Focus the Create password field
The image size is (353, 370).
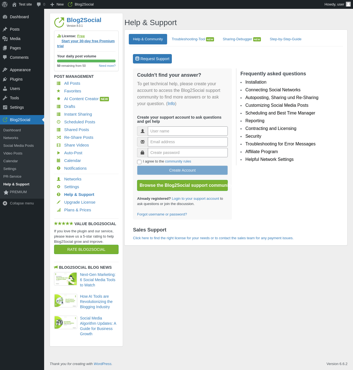click(x=188, y=153)
